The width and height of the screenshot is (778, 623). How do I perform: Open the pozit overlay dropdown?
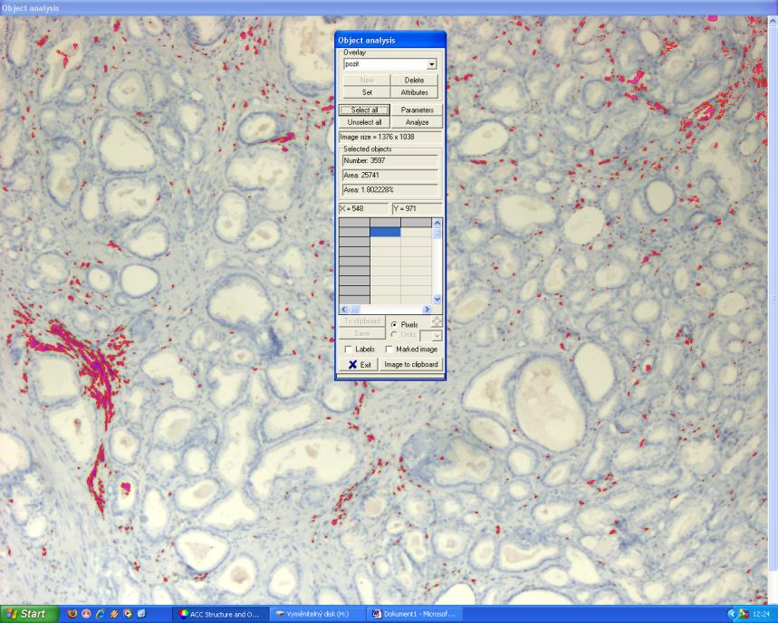tap(432, 64)
